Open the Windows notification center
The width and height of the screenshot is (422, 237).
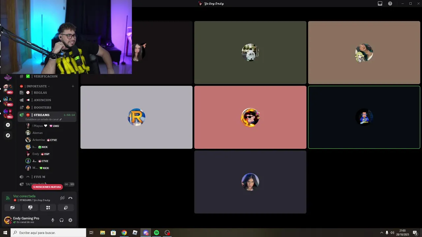point(415,233)
